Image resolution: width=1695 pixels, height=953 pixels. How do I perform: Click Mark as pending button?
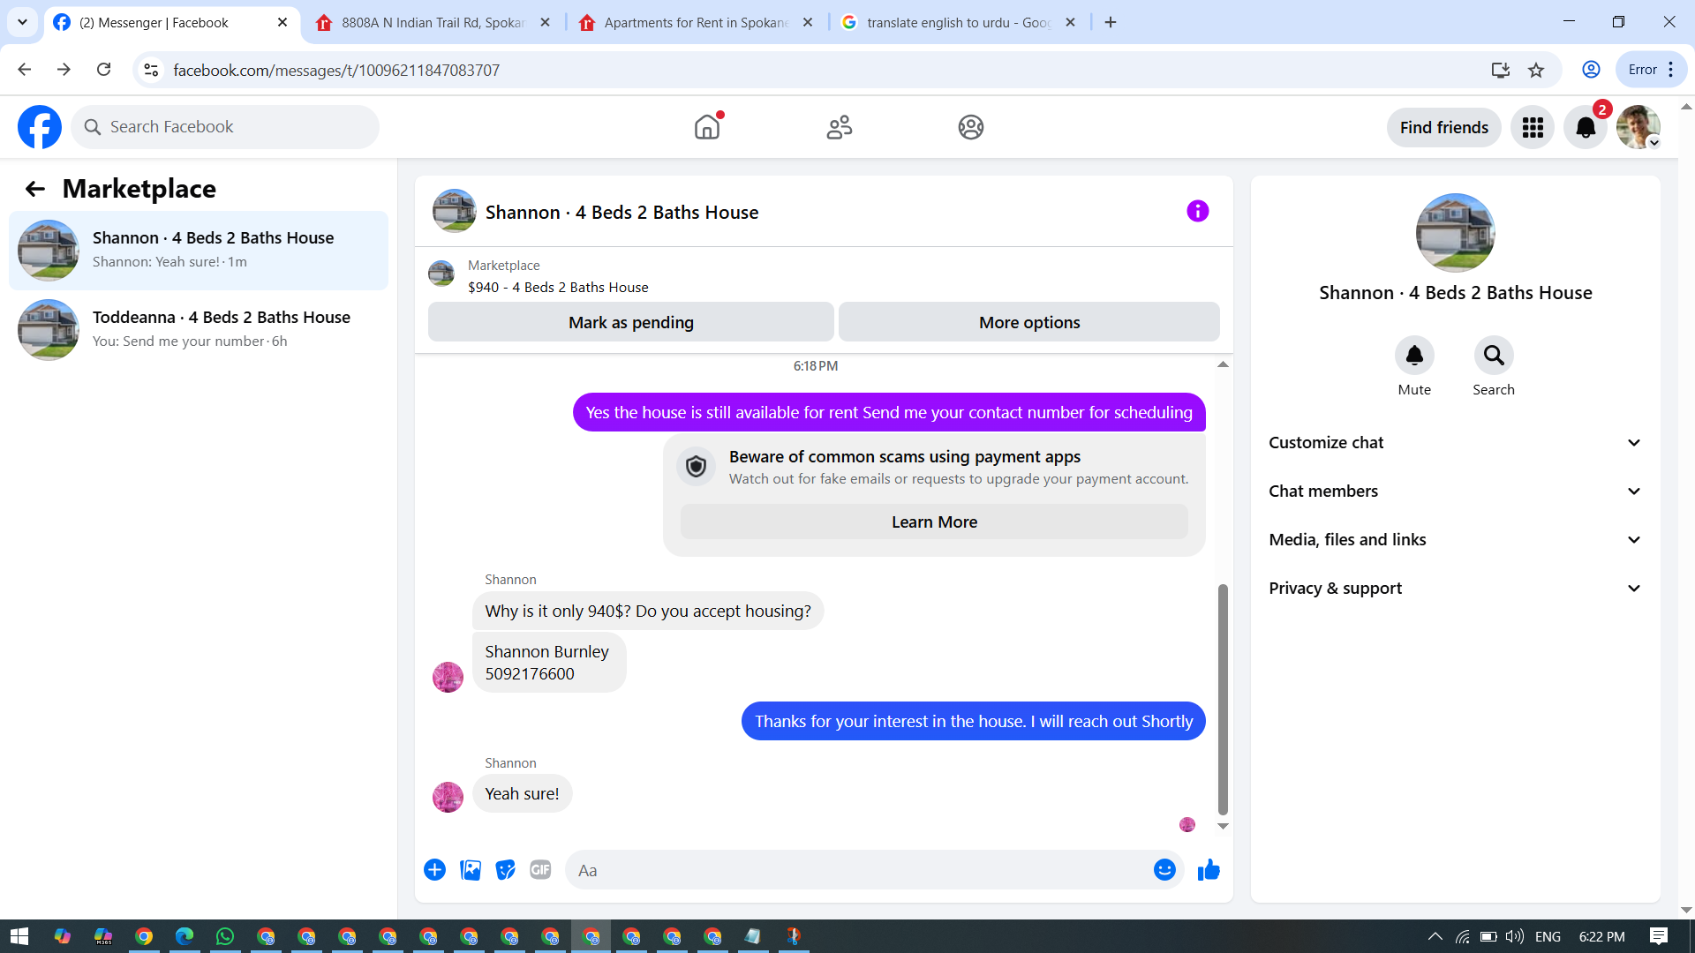click(631, 322)
